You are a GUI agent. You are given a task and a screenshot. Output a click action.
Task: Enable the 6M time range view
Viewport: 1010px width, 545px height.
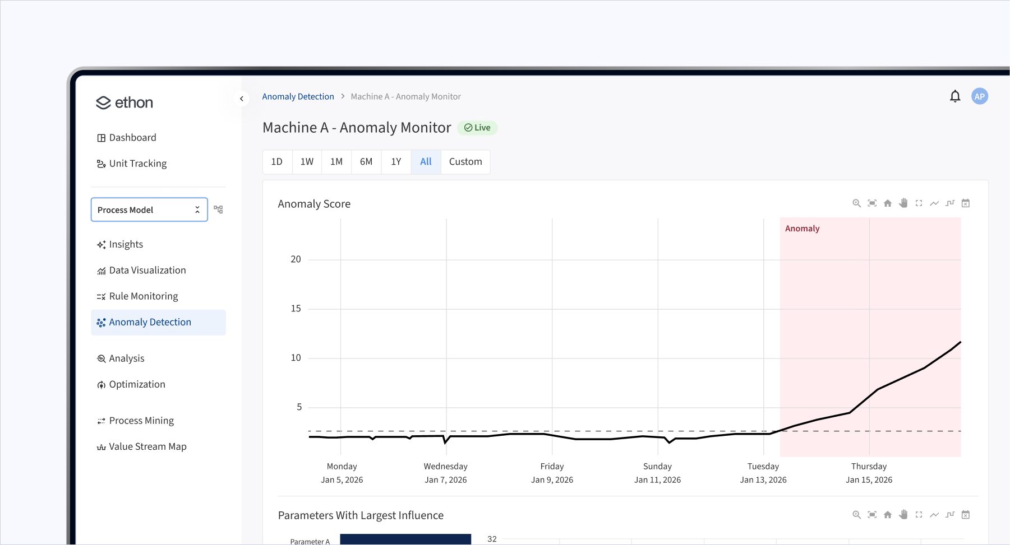366,161
